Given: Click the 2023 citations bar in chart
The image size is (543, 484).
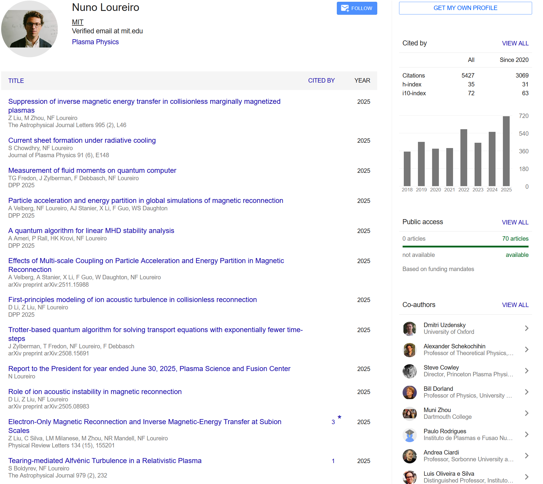Looking at the screenshot, I should pyautogui.click(x=478, y=164).
